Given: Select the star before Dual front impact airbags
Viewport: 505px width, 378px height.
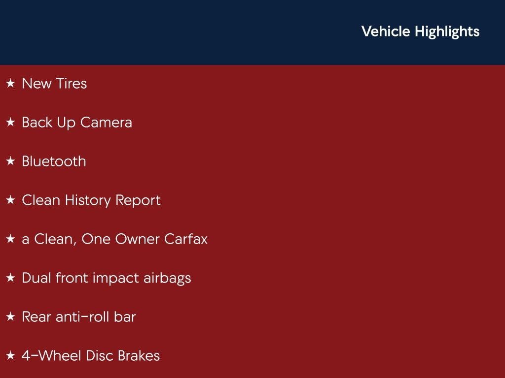Looking at the screenshot, I should 10,278.
